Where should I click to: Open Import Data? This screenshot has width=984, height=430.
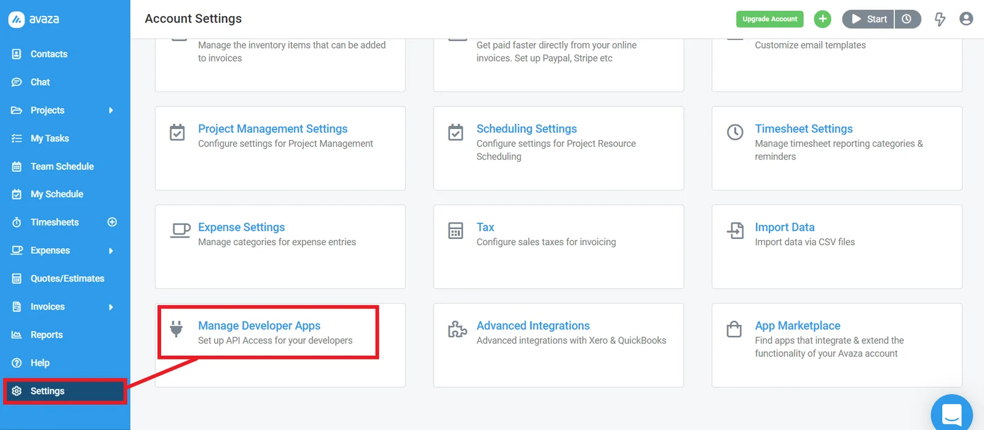(785, 227)
